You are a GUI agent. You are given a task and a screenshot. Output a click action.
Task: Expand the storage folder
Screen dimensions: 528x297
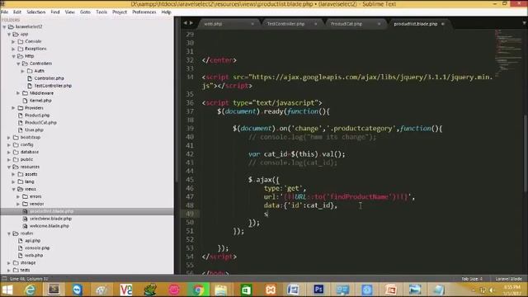9,262
